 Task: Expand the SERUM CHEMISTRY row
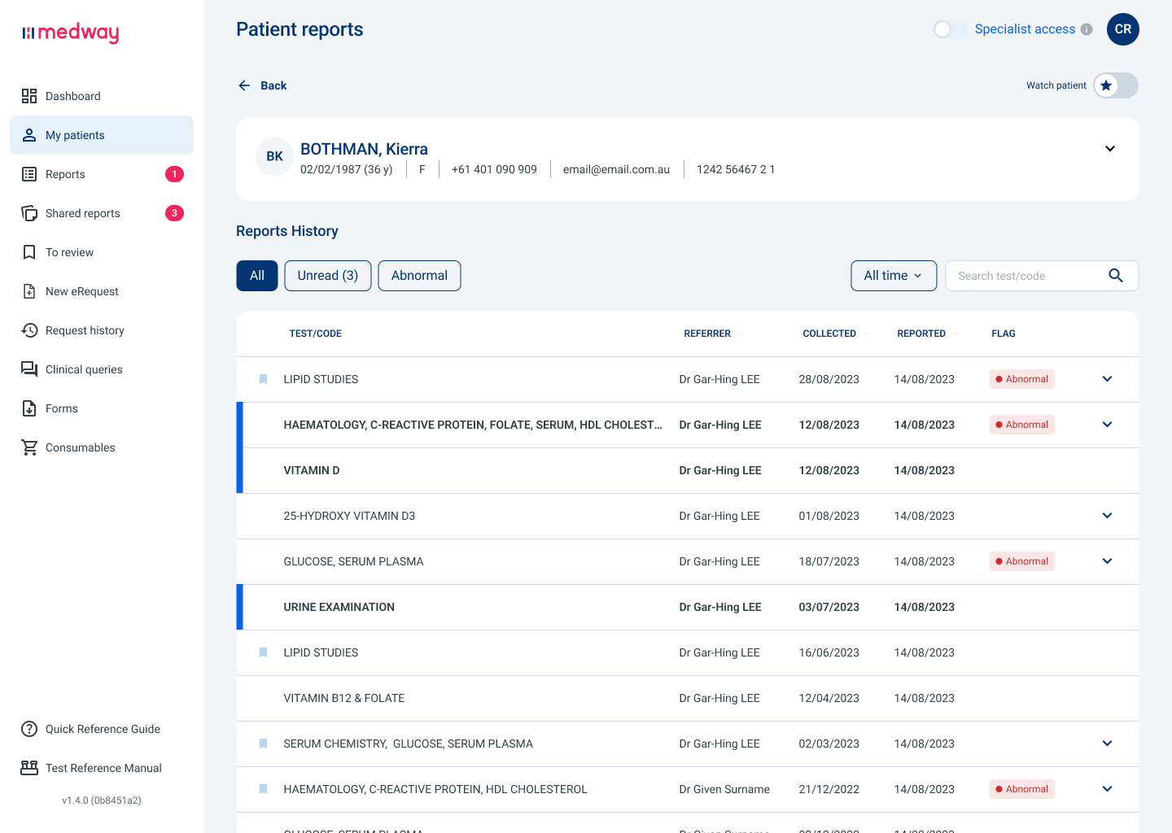(x=1107, y=744)
